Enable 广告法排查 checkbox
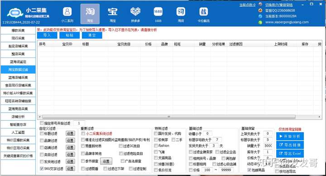 click(x=122, y=161)
